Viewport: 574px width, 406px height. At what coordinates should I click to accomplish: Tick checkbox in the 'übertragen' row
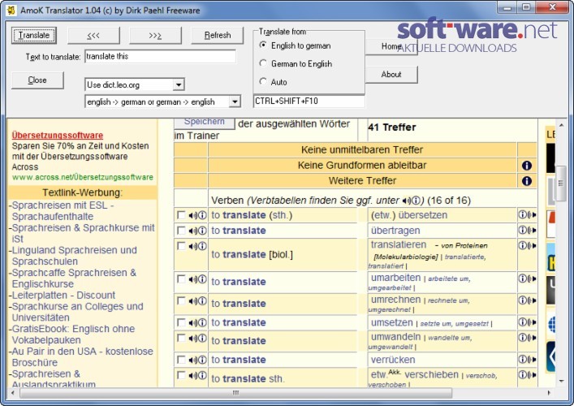click(181, 231)
